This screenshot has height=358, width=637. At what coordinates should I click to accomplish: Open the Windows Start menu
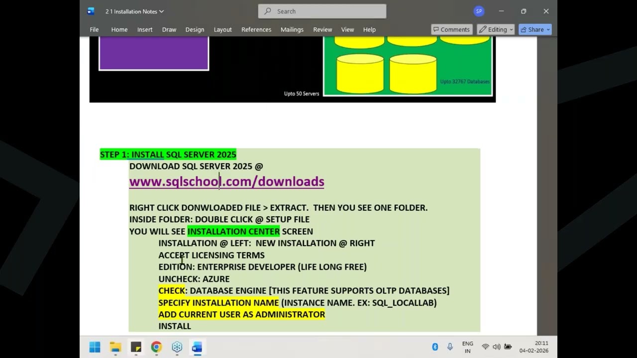click(x=95, y=347)
